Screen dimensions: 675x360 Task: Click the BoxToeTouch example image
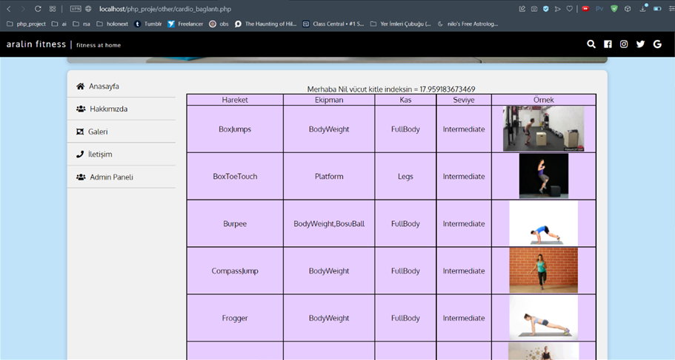(543, 176)
